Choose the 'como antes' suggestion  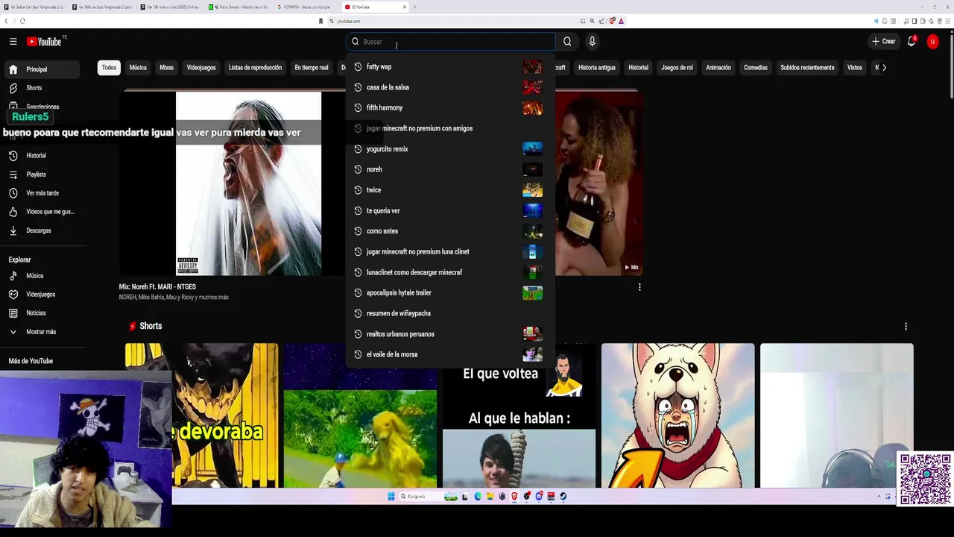click(449, 231)
